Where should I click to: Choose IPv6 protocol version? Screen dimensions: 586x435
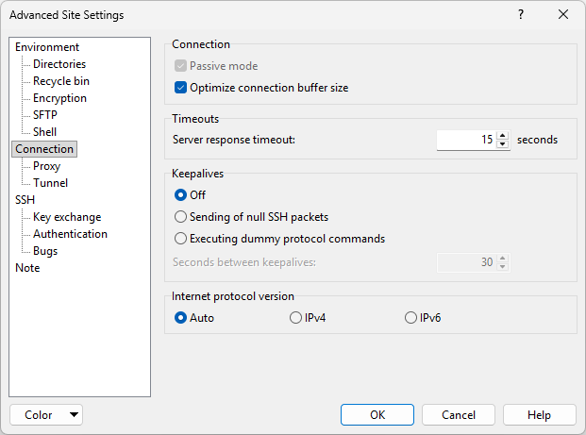pyautogui.click(x=410, y=318)
